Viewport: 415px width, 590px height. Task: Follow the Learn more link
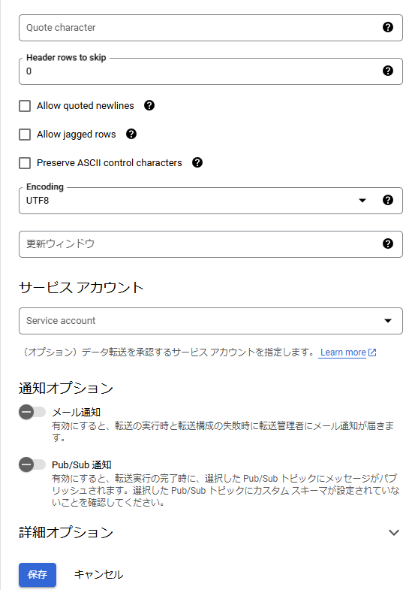point(343,352)
